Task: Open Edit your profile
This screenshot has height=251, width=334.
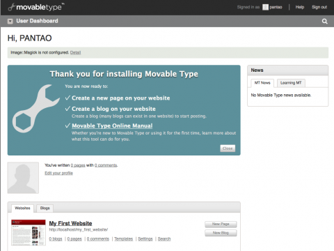Action: (58, 173)
